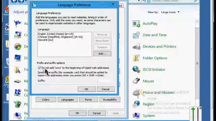Toggle 'Do not add www' checkbox
Viewport: 216px width, 121px height.
coord(39,68)
